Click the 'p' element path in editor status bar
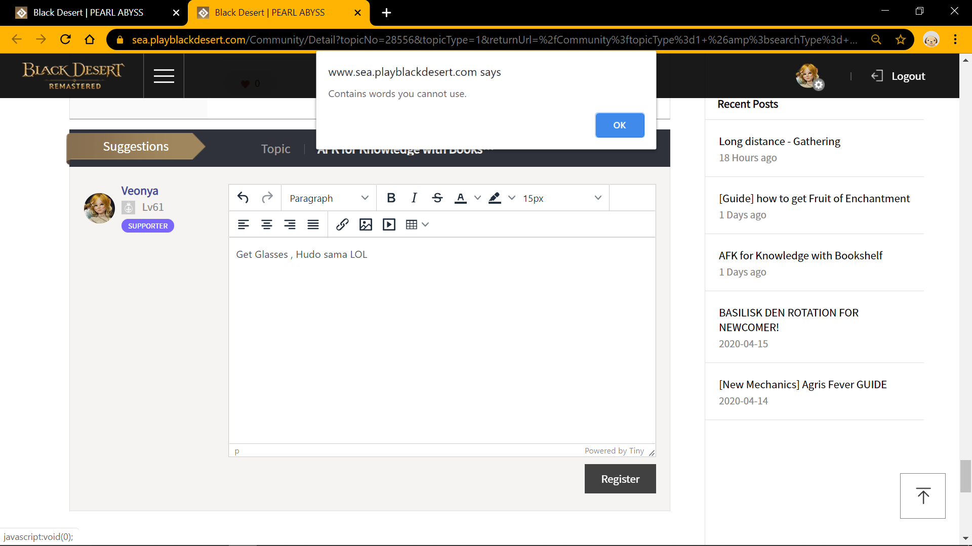972x546 pixels. [237, 451]
